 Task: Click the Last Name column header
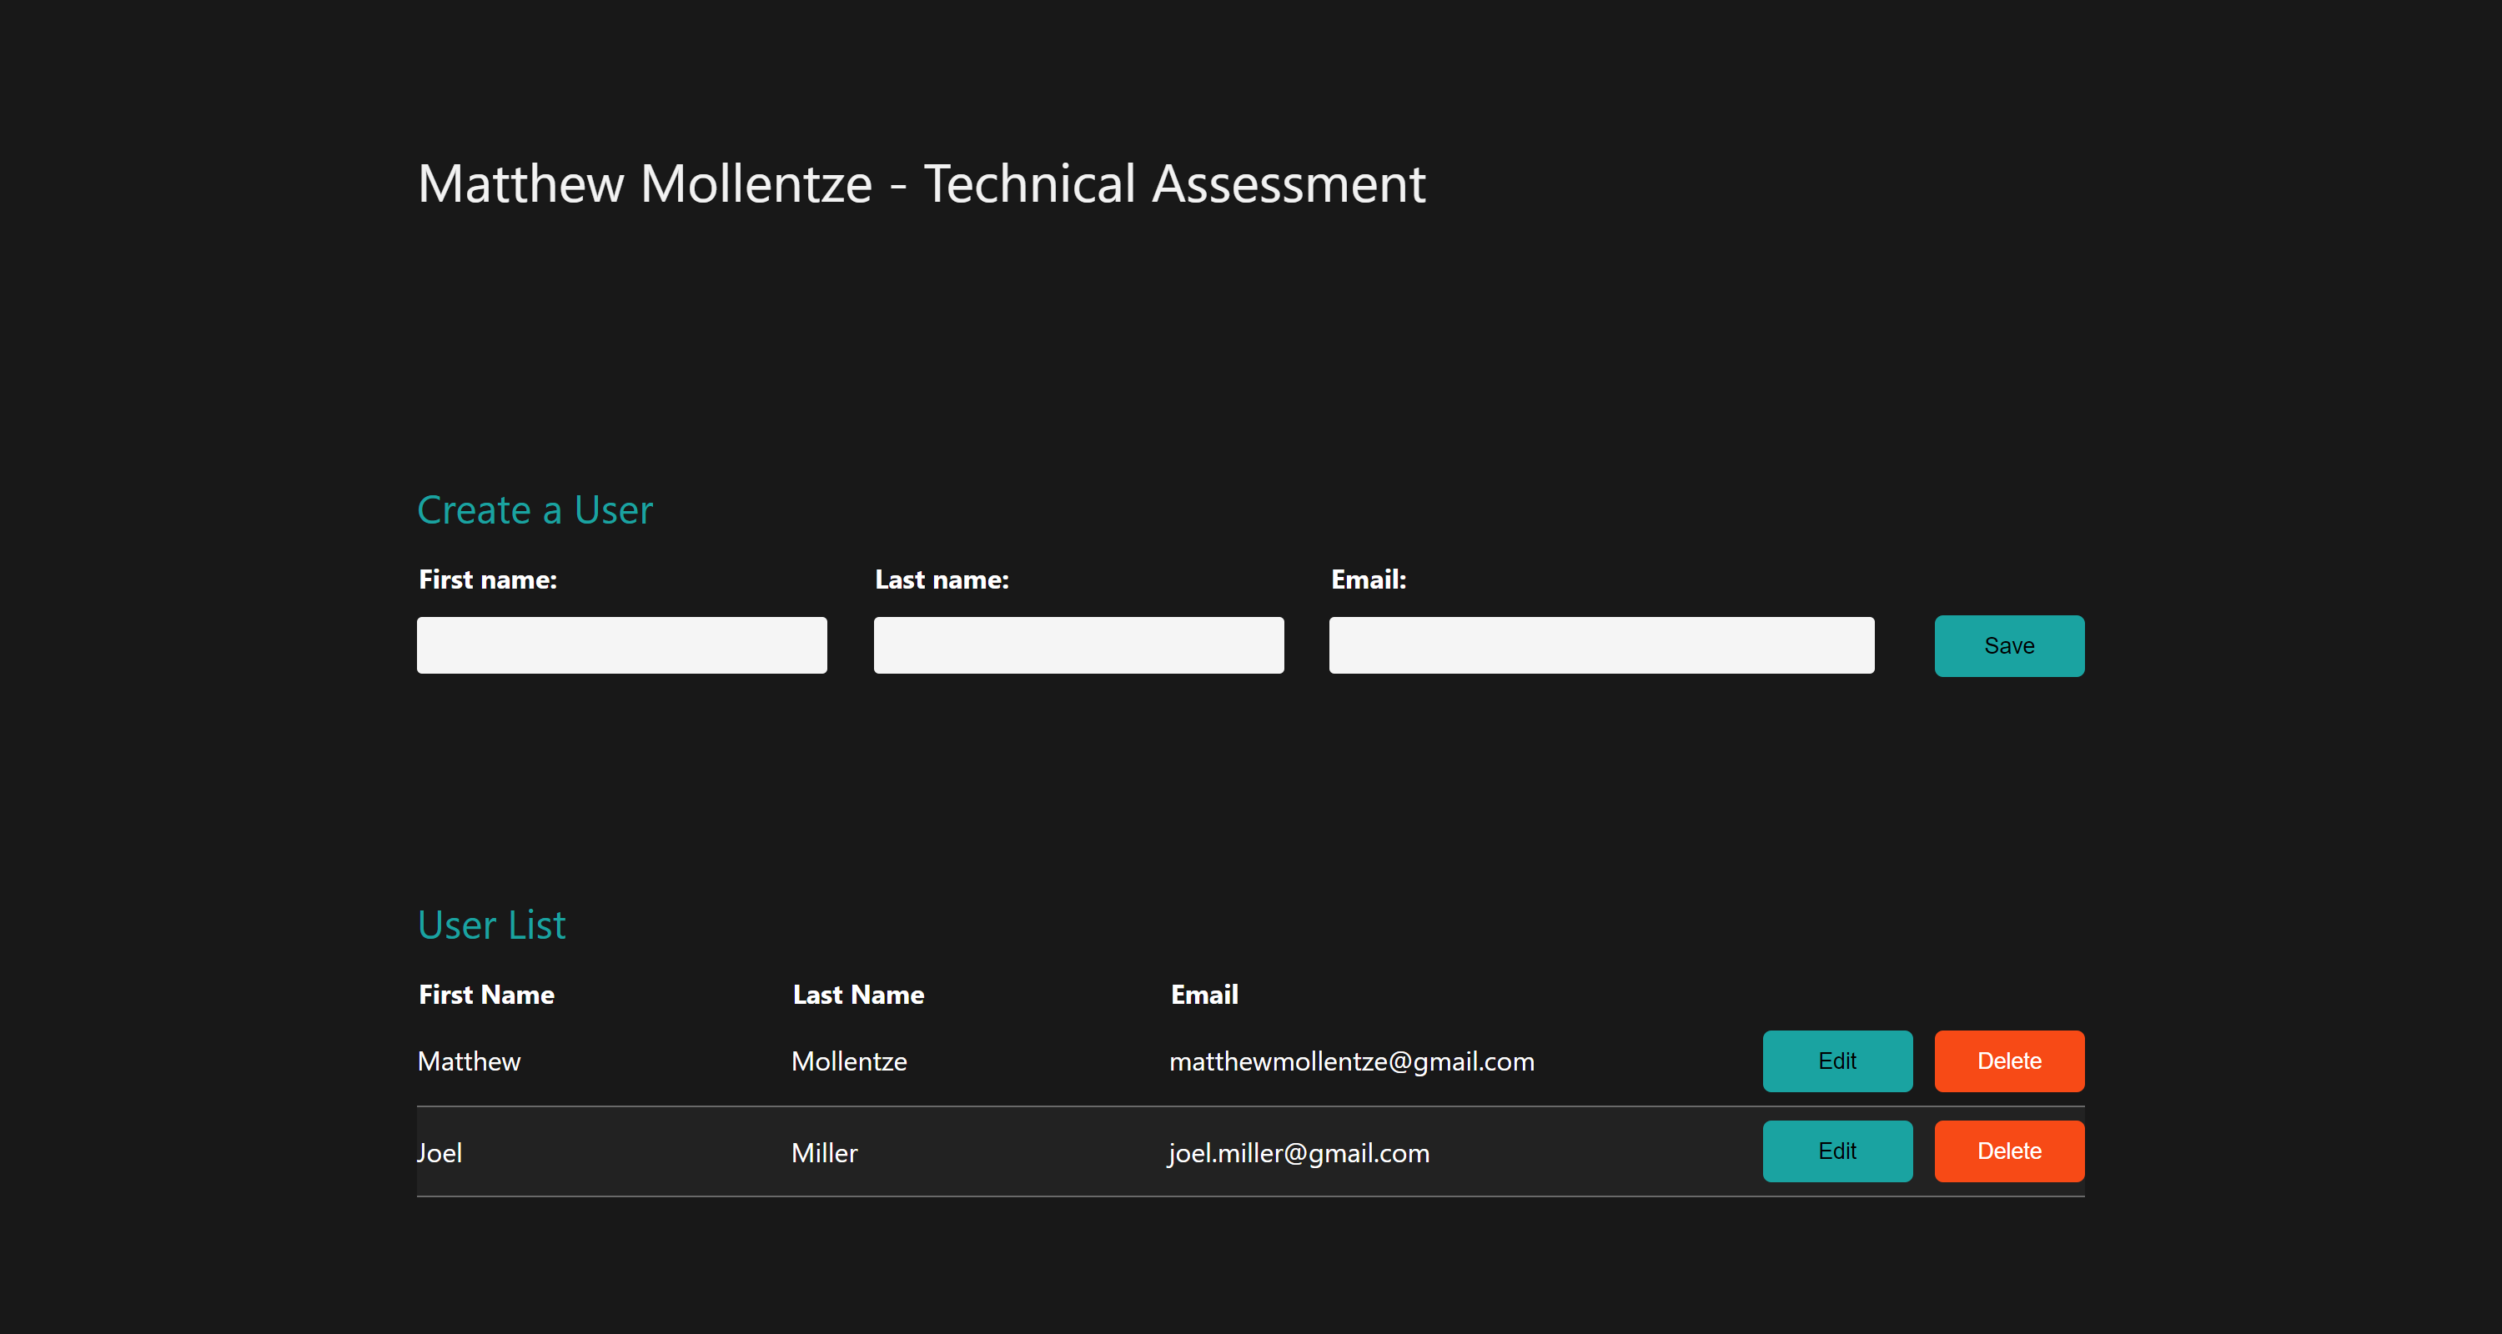(857, 994)
